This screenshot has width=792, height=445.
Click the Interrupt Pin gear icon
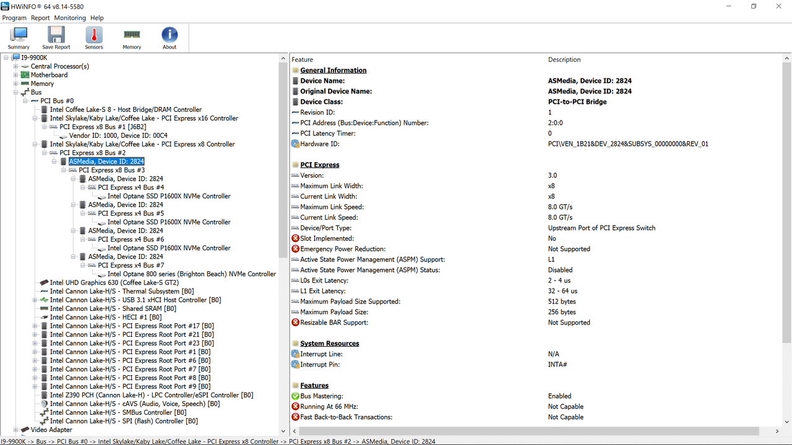tap(295, 365)
